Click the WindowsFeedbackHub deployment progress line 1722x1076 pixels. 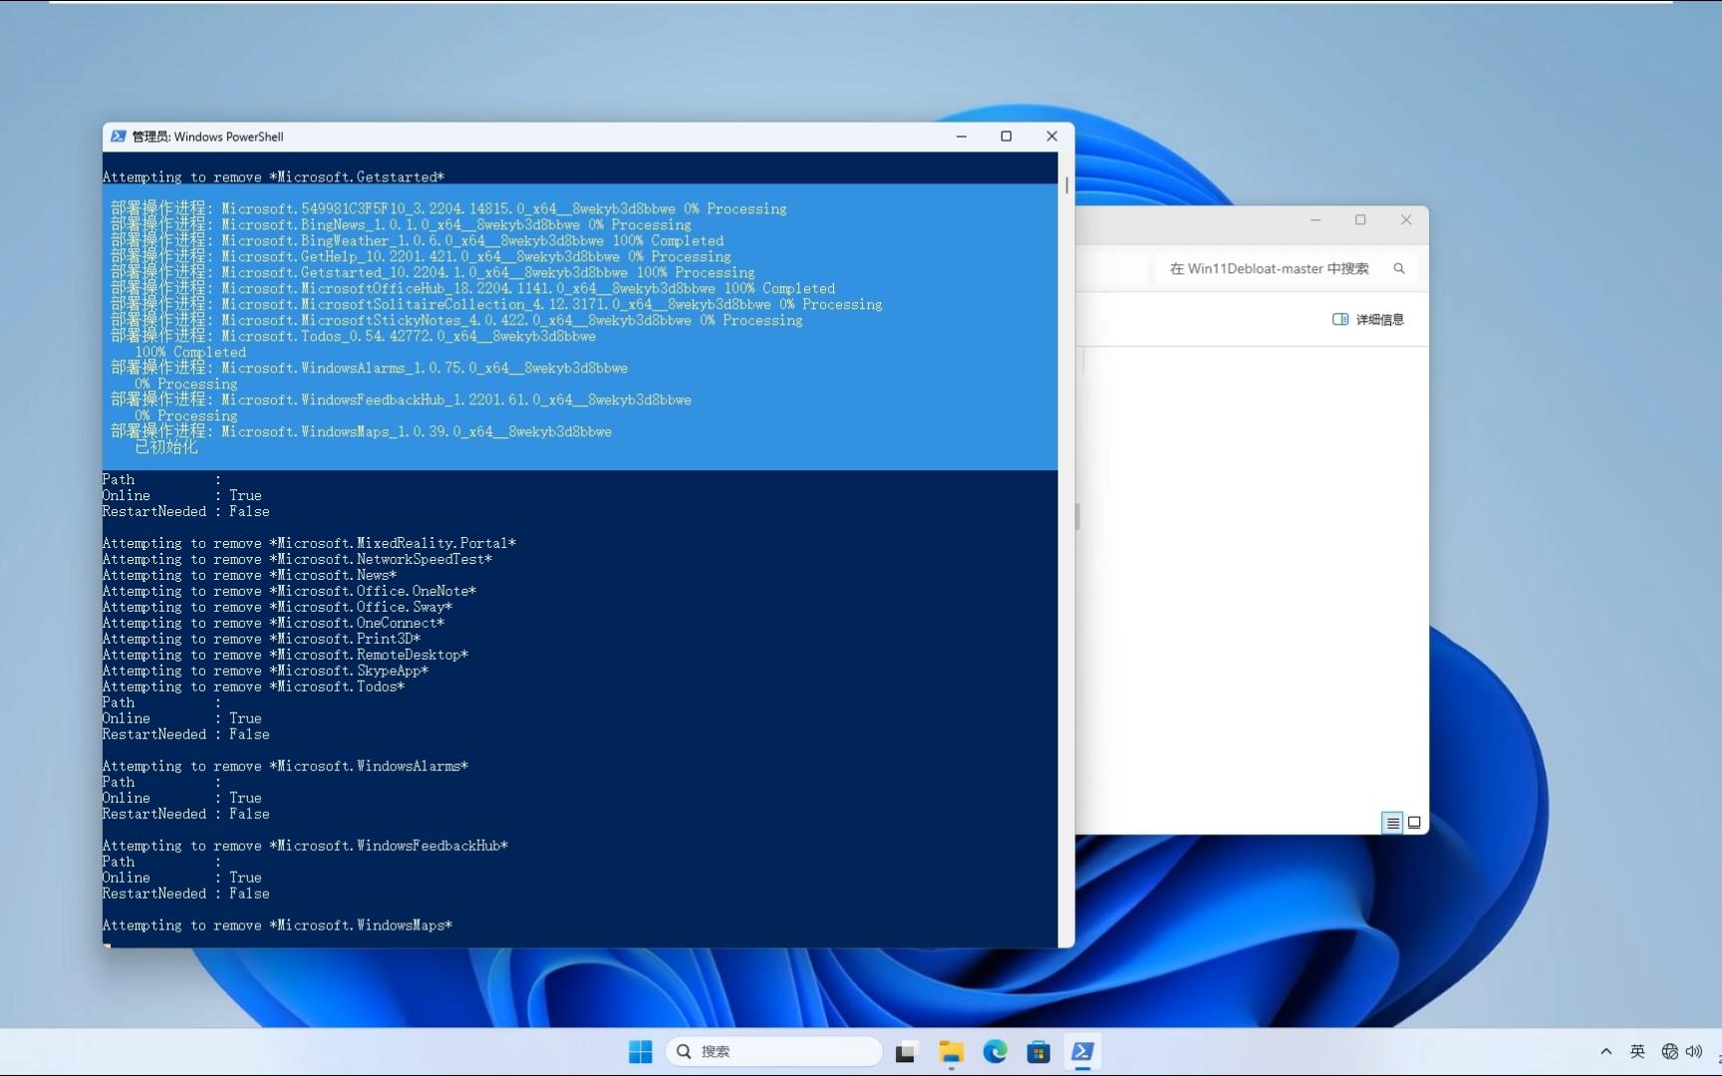point(401,400)
